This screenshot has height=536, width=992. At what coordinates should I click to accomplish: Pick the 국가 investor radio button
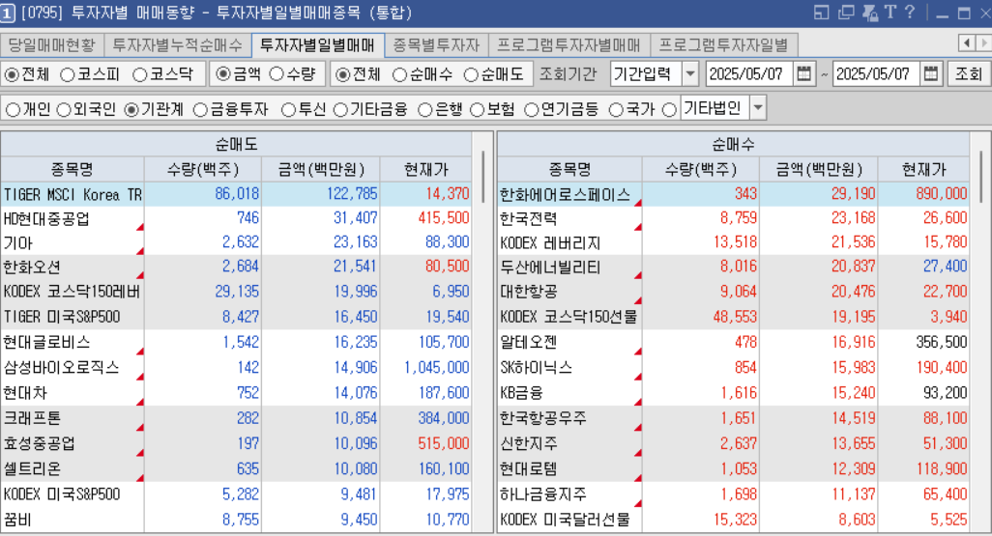pyautogui.click(x=616, y=110)
